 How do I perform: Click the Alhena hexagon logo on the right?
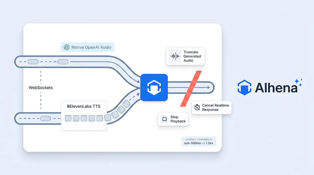pyautogui.click(x=244, y=87)
